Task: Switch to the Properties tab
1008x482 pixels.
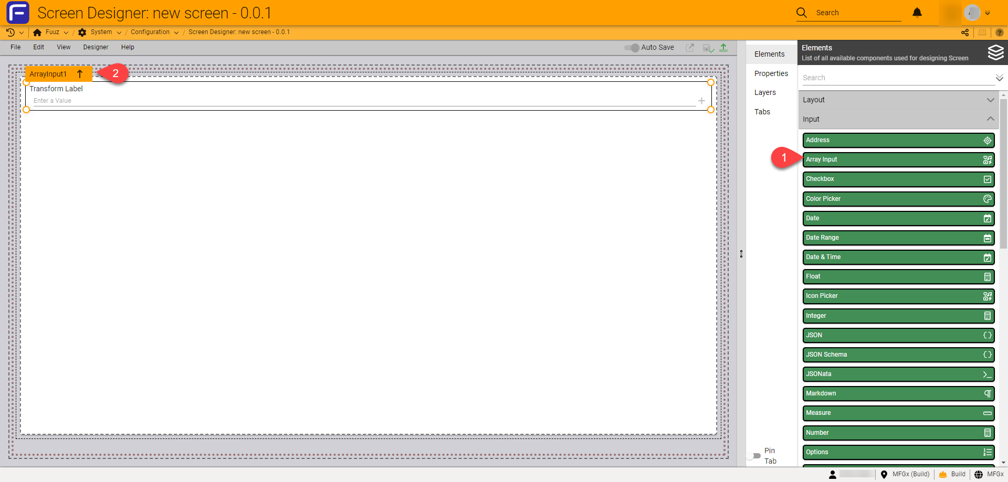Action: 771,73
